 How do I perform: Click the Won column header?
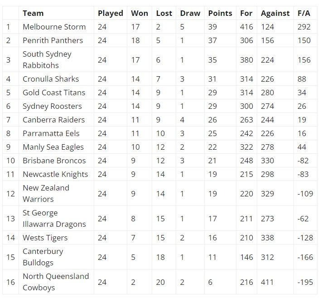(139, 13)
